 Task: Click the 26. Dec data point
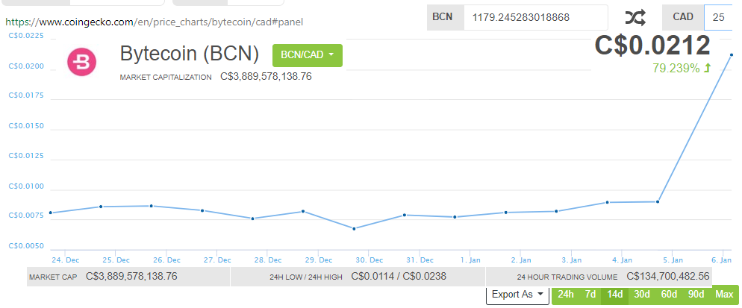(x=152, y=206)
